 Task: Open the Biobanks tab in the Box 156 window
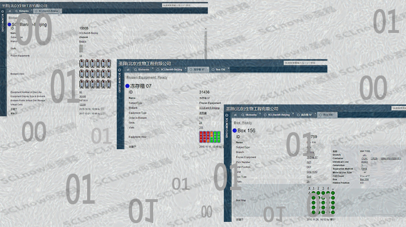[250, 115]
